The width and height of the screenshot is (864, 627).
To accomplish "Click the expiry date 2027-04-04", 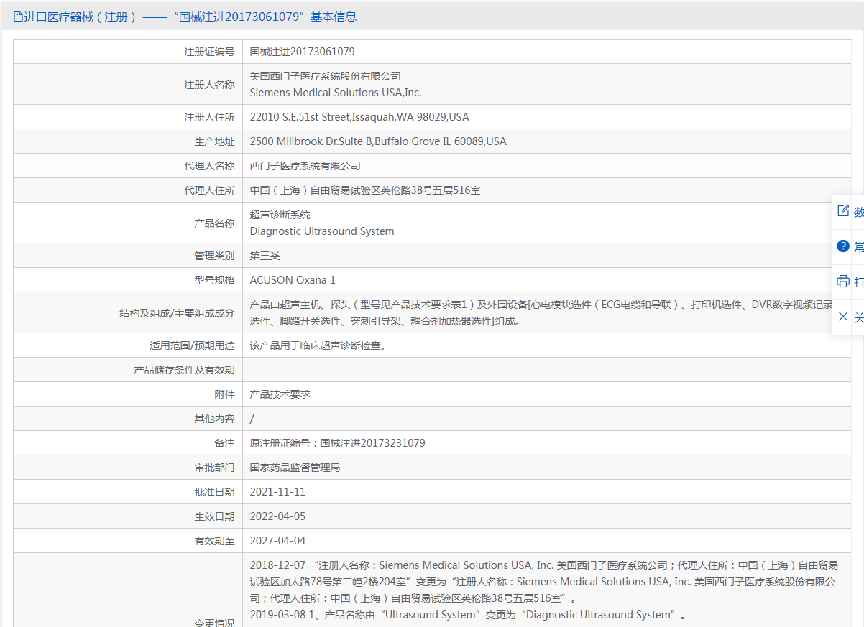I will tap(277, 541).
